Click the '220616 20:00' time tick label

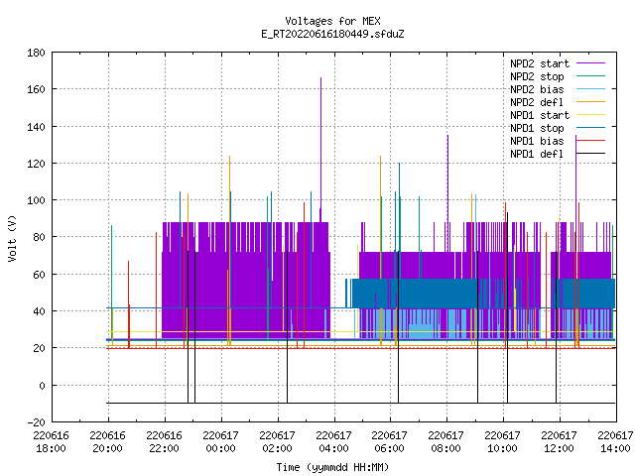pyautogui.click(x=108, y=442)
